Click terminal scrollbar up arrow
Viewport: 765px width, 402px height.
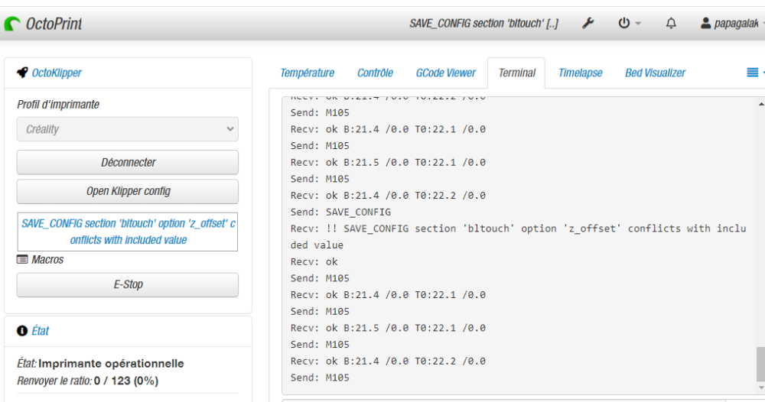click(x=760, y=104)
